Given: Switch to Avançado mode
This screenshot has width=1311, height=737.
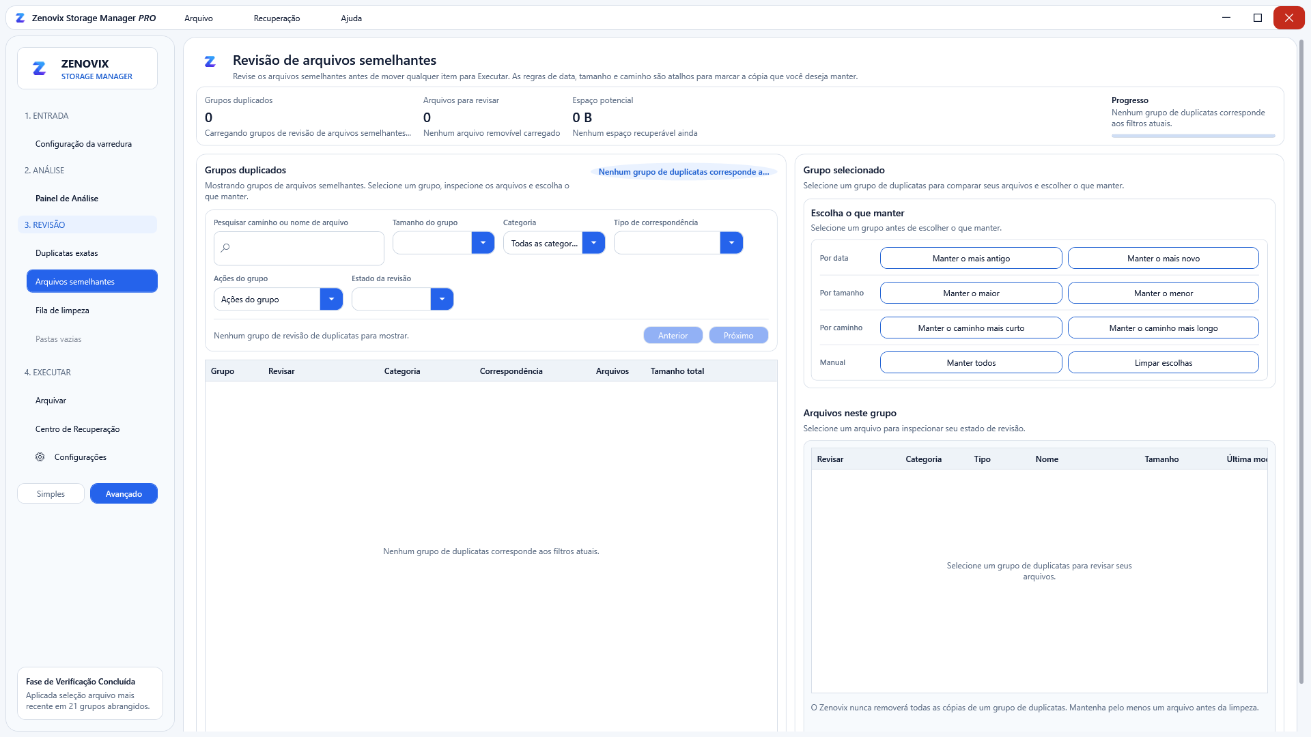Looking at the screenshot, I should (x=124, y=493).
